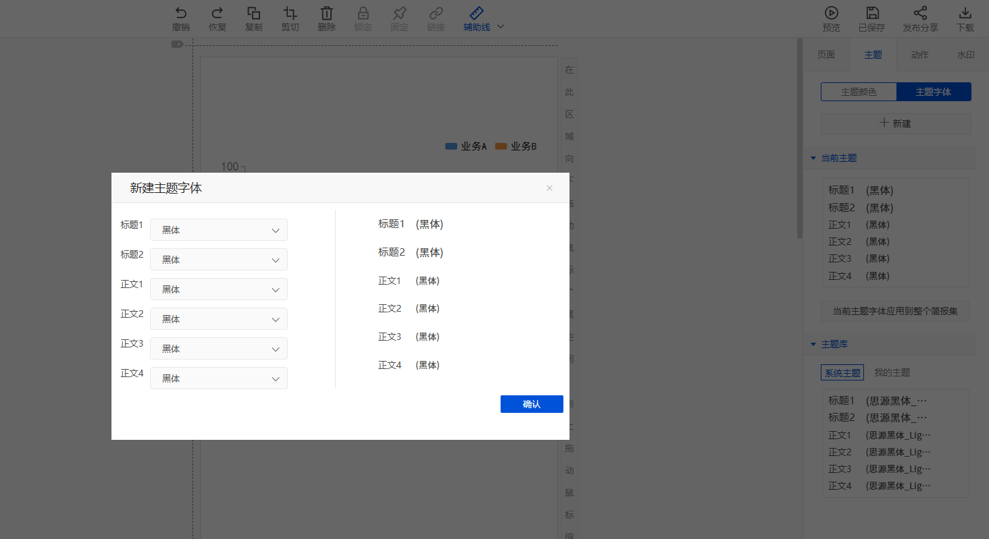Close the 新建主题字体 dialog
This screenshot has height=539, width=989.
tap(549, 188)
